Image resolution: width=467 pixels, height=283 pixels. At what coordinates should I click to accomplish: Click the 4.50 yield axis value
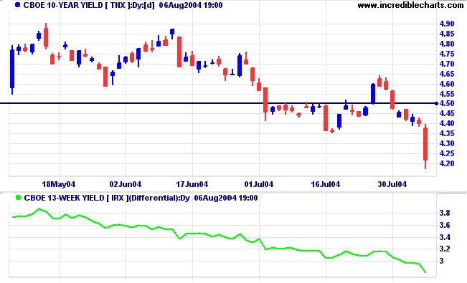tap(447, 103)
